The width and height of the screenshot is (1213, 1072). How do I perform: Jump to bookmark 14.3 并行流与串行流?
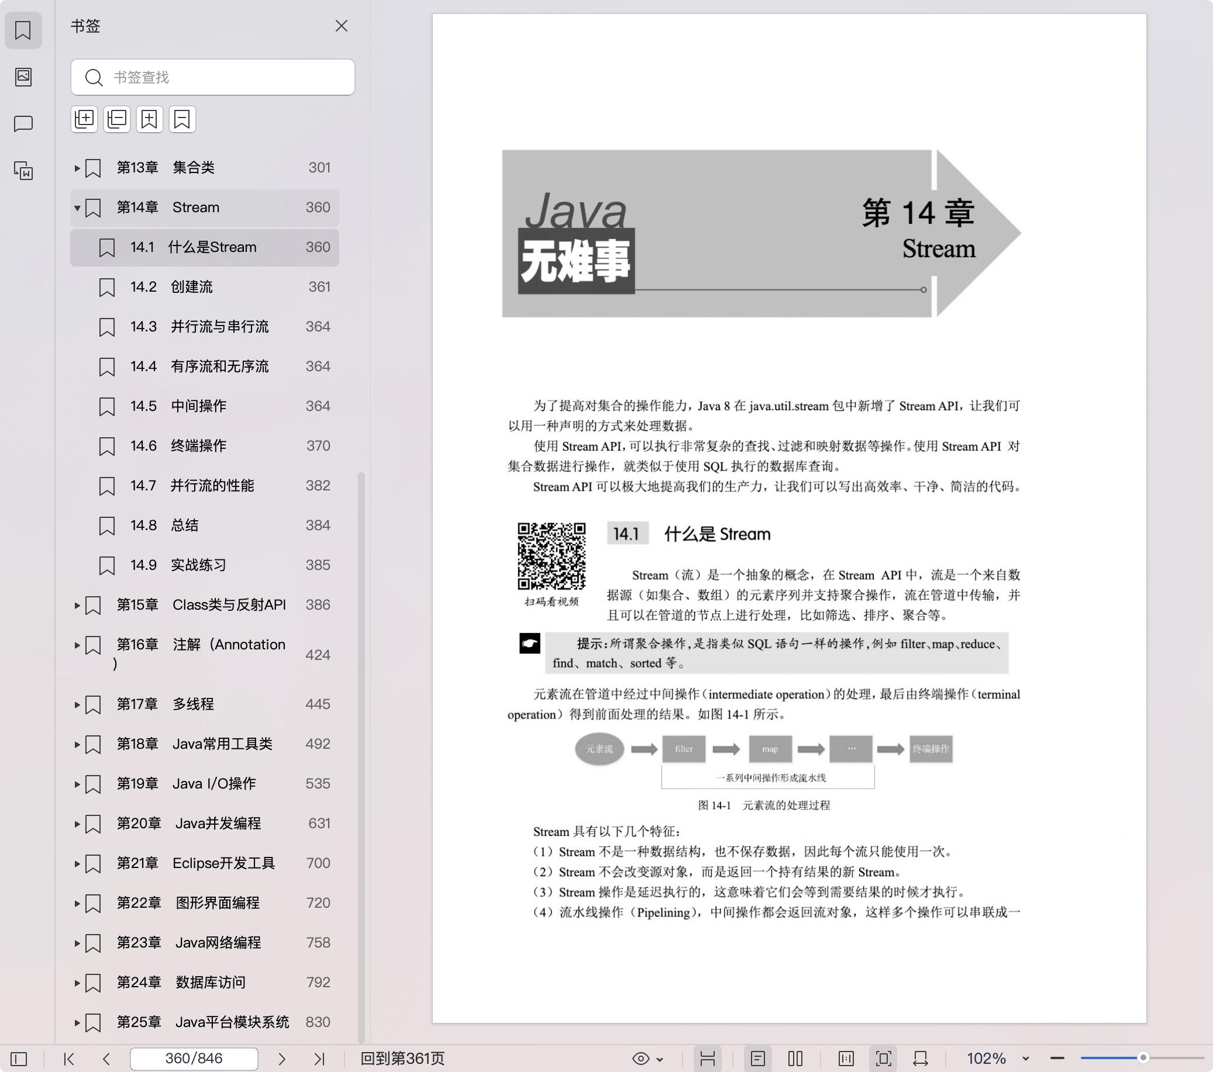[205, 327]
